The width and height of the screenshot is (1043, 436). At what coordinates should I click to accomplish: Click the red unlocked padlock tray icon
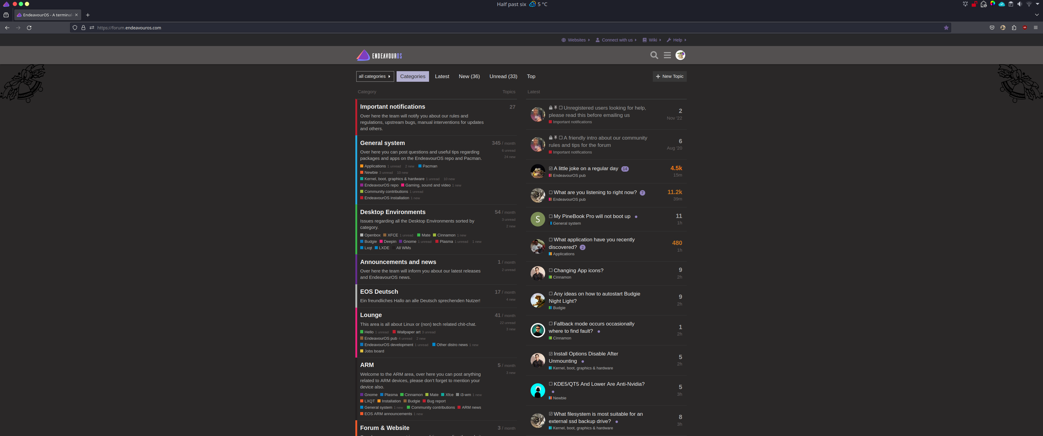(974, 4)
